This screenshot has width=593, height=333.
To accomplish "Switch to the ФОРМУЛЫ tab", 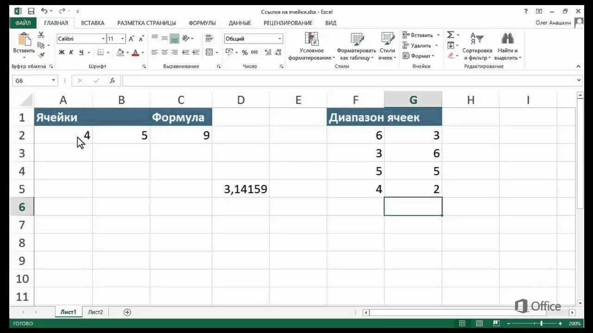I will [x=202, y=23].
